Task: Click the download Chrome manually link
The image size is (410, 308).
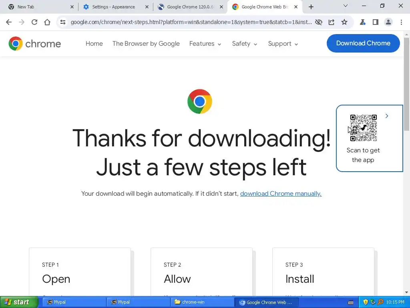Action: 281,194
